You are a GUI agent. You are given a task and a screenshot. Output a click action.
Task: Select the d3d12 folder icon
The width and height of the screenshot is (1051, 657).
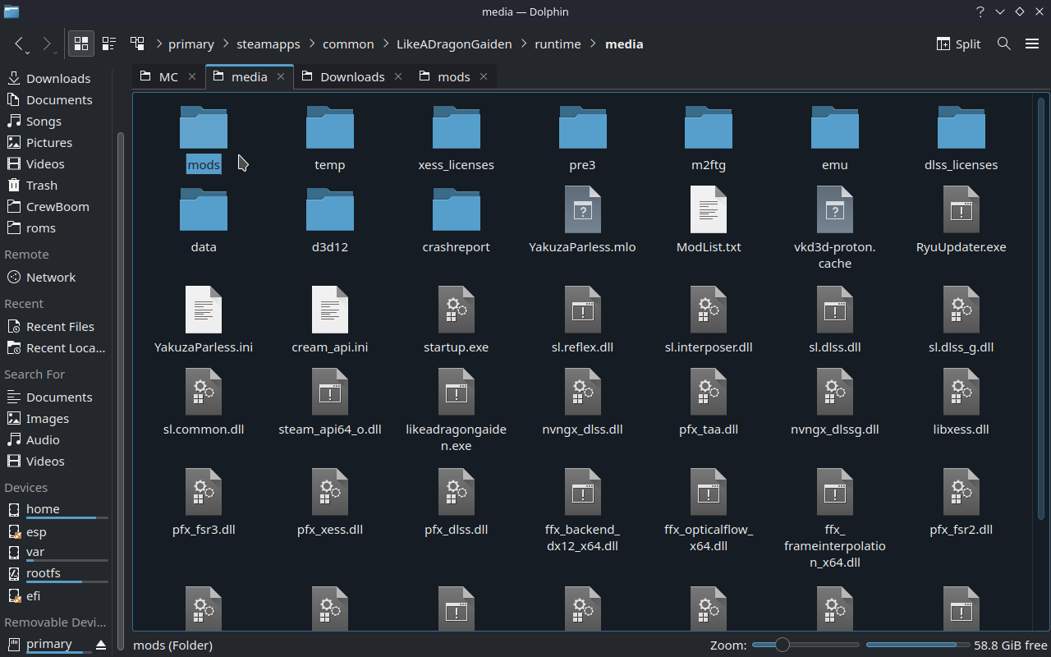[x=330, y=209]
